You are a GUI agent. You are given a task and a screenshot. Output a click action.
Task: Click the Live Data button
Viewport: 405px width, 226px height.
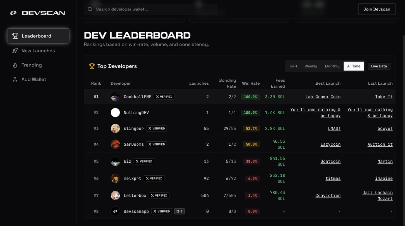379,66
